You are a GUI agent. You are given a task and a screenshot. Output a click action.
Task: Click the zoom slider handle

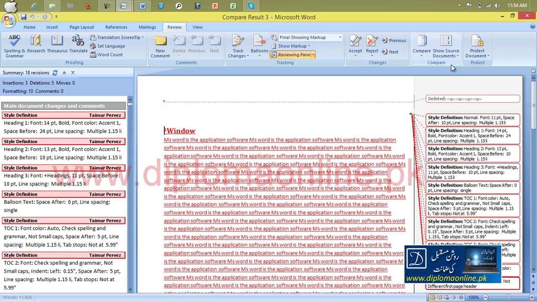(508, 297)
